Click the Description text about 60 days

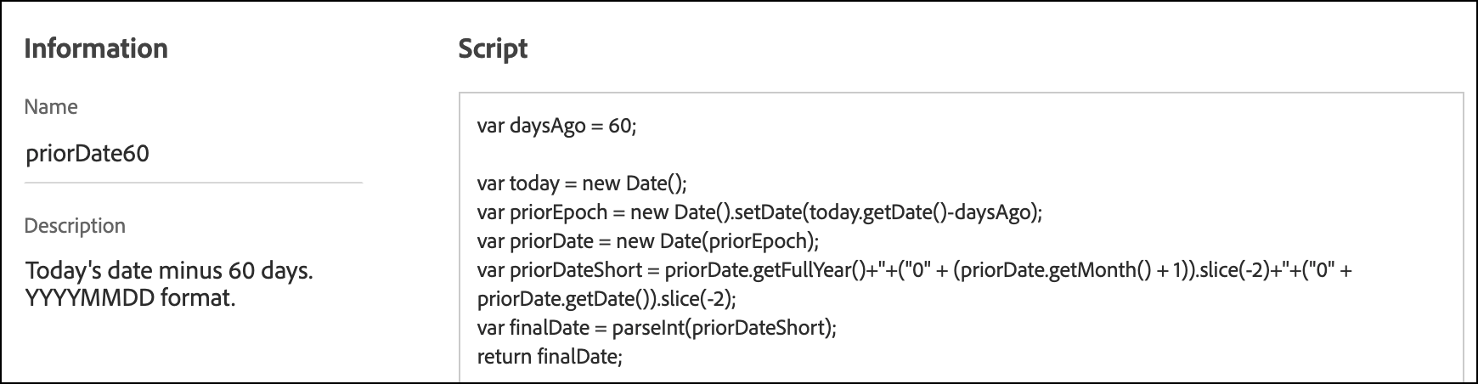coord(169,272)
